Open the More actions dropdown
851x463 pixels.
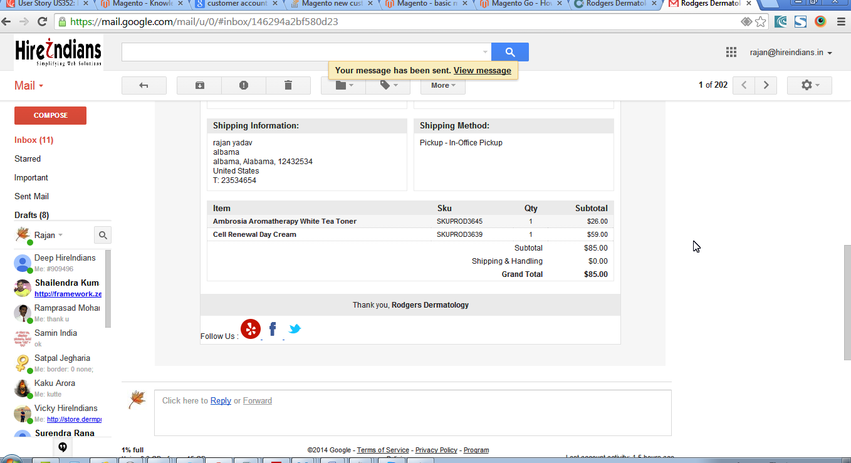point(443,85)
